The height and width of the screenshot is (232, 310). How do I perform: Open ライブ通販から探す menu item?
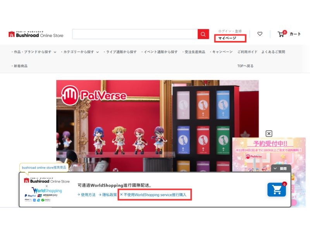click(120, 52)
